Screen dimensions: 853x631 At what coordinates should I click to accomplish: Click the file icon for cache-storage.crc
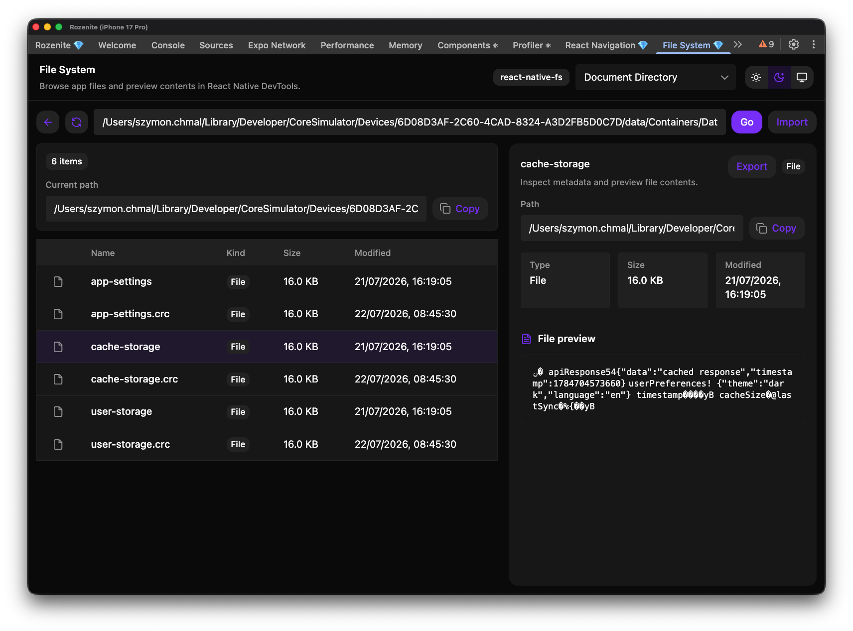click(x=58, y=379)
